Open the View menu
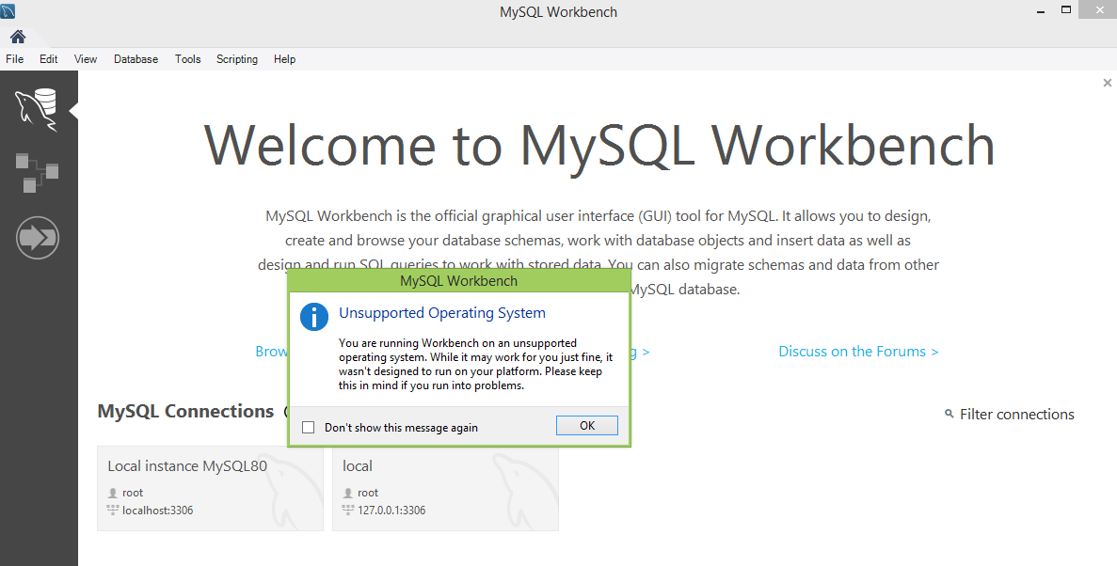This screenshot has width=1117, height=566. (86, 59)
